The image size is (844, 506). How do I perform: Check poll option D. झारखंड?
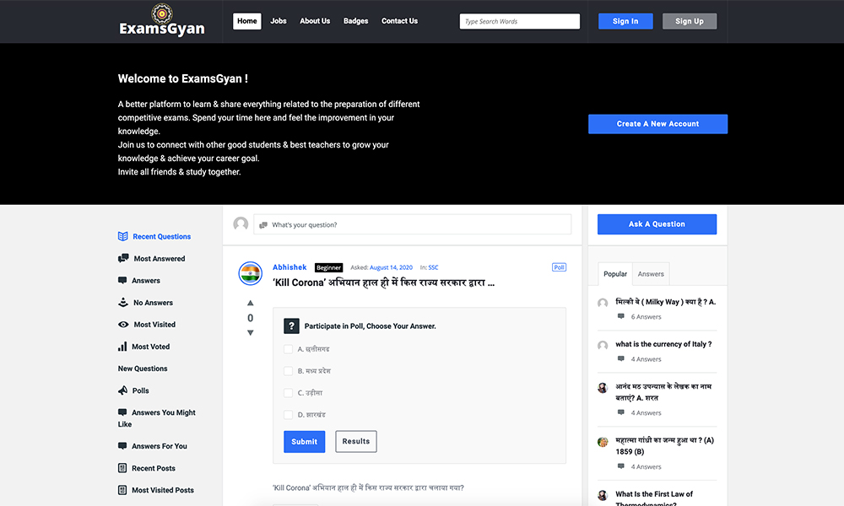click(x=289, y=415)
